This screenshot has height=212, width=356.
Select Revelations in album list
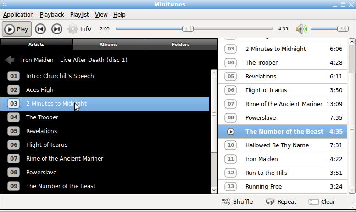pos(105,131)
